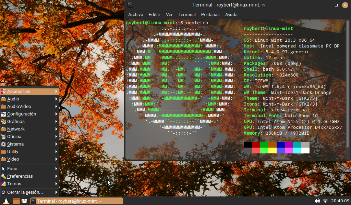This screenshot has width=351, height=205.
Task: Click the folder icon in the taskbar
Action: tap(16, 201)
